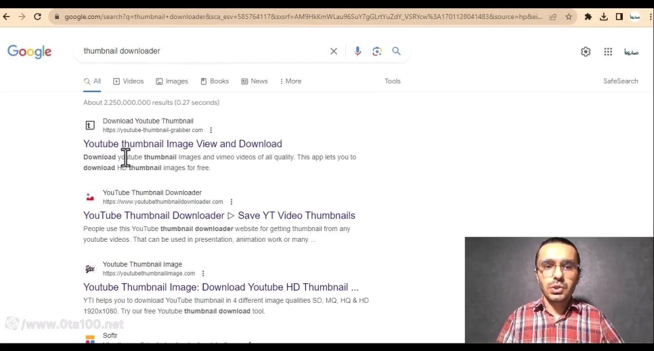Click the Youtube Thumbnail Image site favicon
The image size is (654, 351).
tap(90, 269)
